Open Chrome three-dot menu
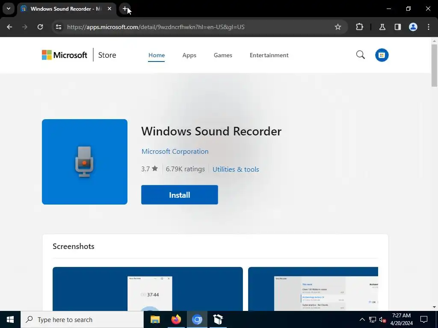Screen dimensions: 438x328 pyautogui.click(x=429, y=27)
